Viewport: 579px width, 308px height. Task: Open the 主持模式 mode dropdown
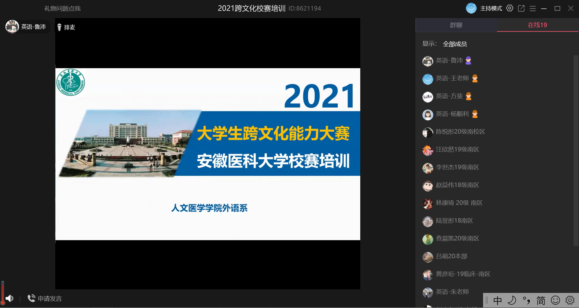(x=491, y=8)
